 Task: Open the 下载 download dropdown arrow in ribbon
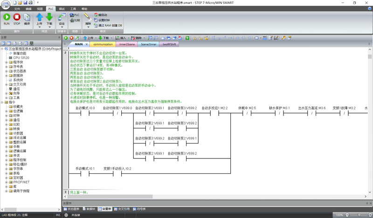(49, 27)
